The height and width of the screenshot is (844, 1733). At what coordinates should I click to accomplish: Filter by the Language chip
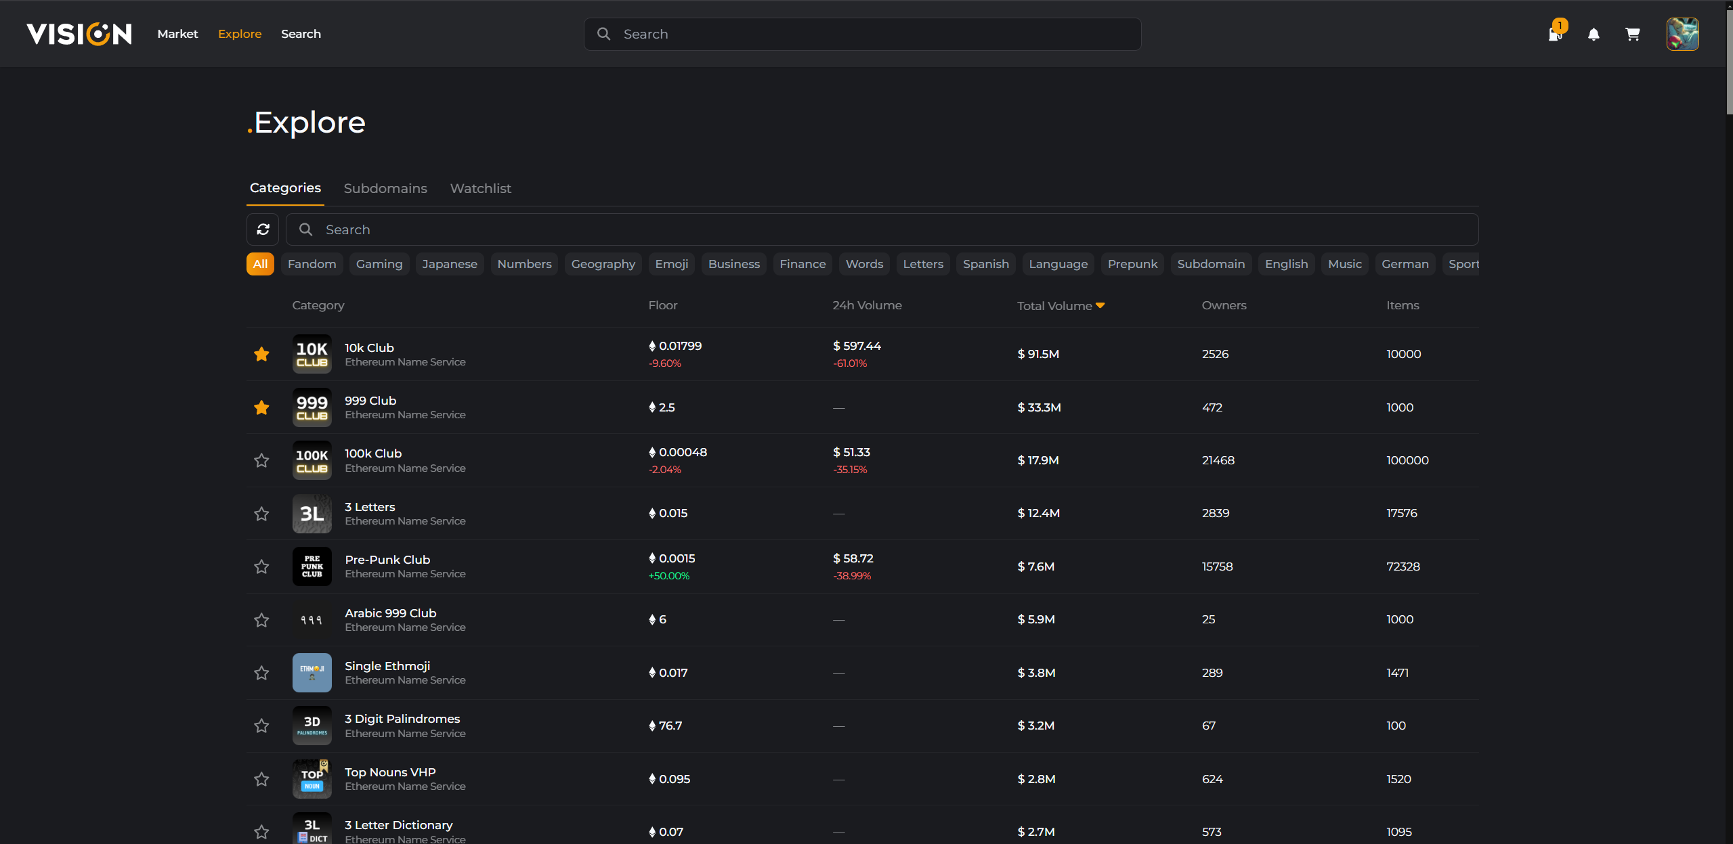click(1058, 264)
